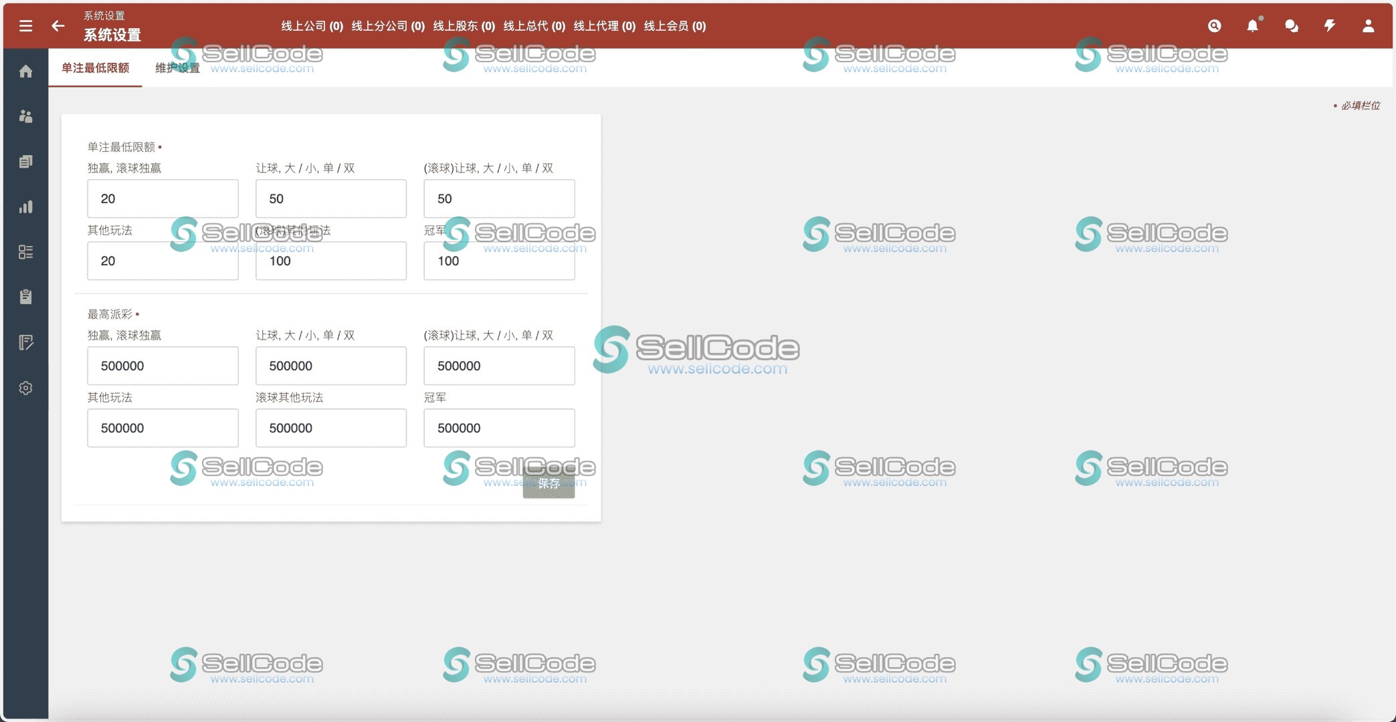Screen dimensions: 1396x722
Task: Click the 冠军 input showing 100
Action: pyautogui.click(x=498, y=261)
